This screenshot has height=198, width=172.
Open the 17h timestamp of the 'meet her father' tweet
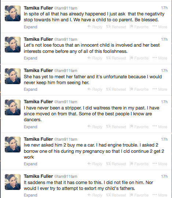coord(164,71)
